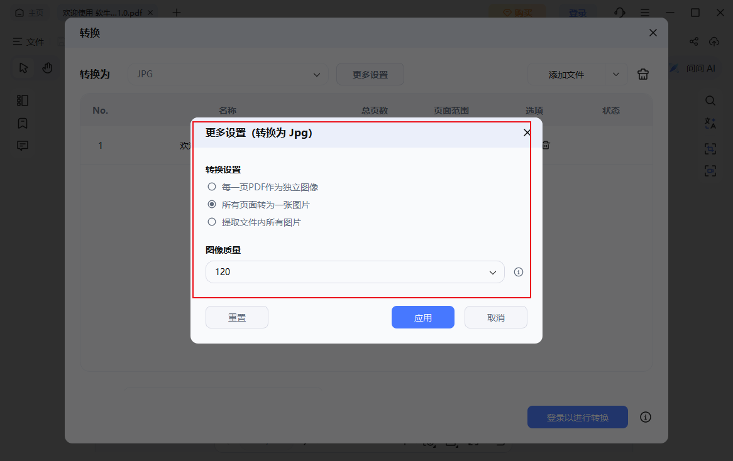Viewport: 733px width, 461px height.
Task: Choose the select arrow cursor tool
Action: click(23, 68)
